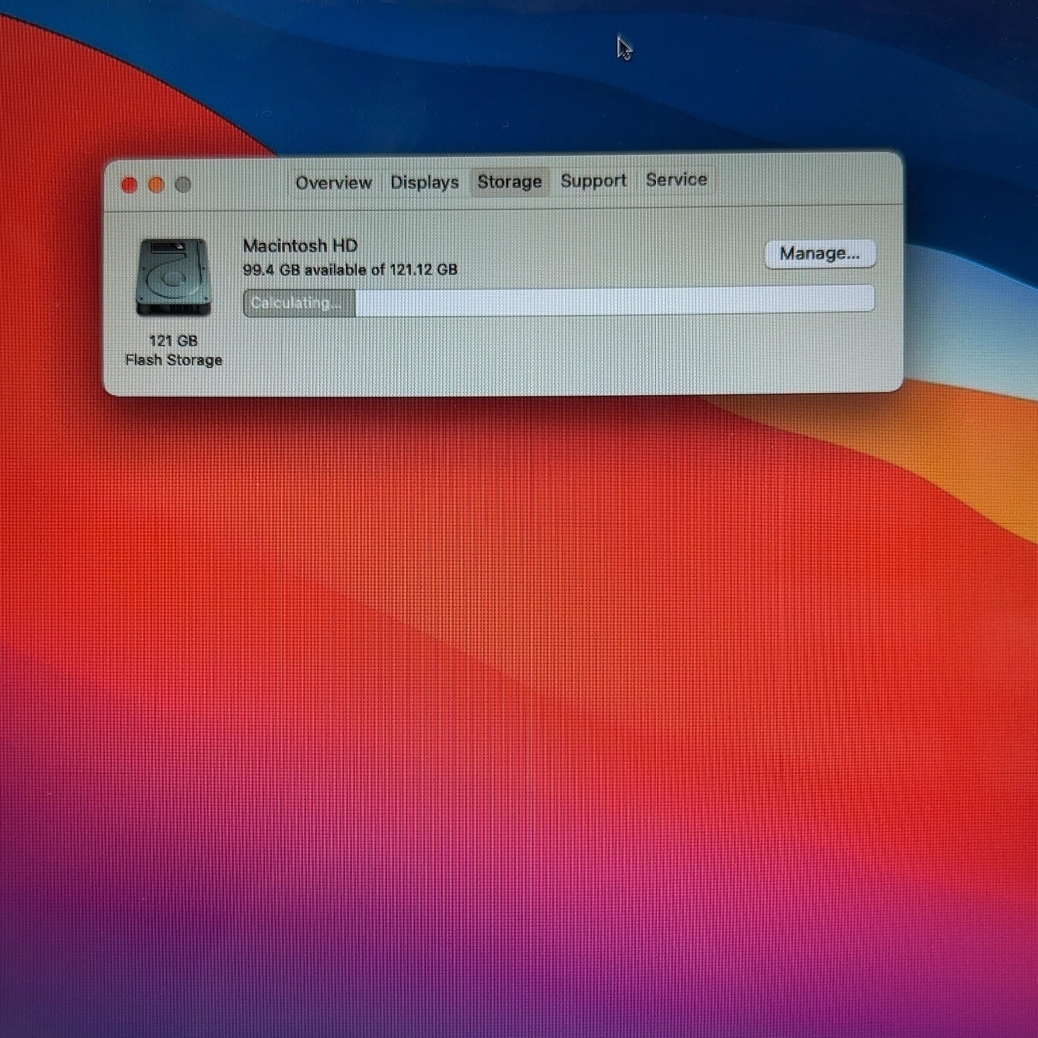This screenshot has height=1038, width=1038.
Task: Click the empty portion of the storage bar
Action: click(614, 300)
